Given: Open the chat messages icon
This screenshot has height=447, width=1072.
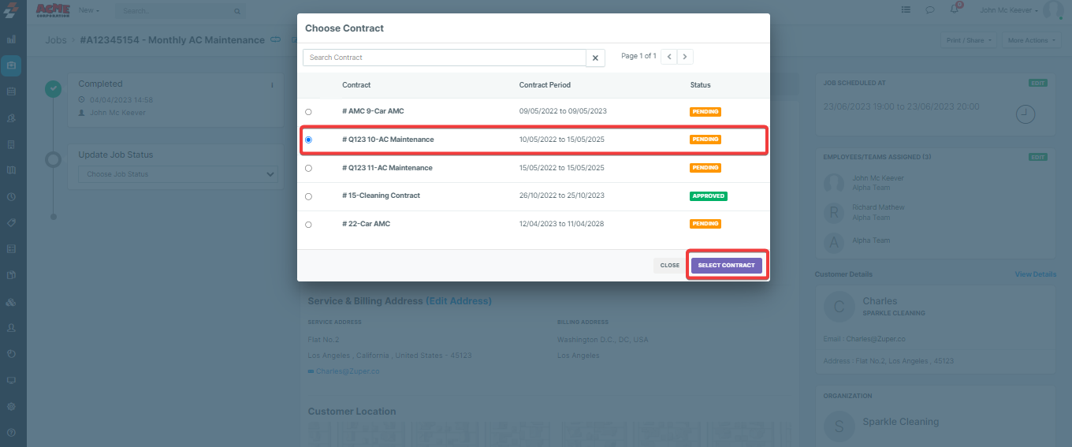Looking at the screenshot, I should click(930, 10).
